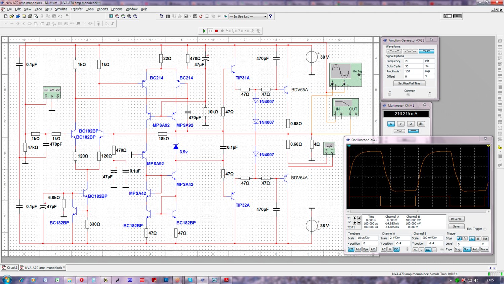Open the Place menu
Screen dimensions: 504x284
coord(38,9)
